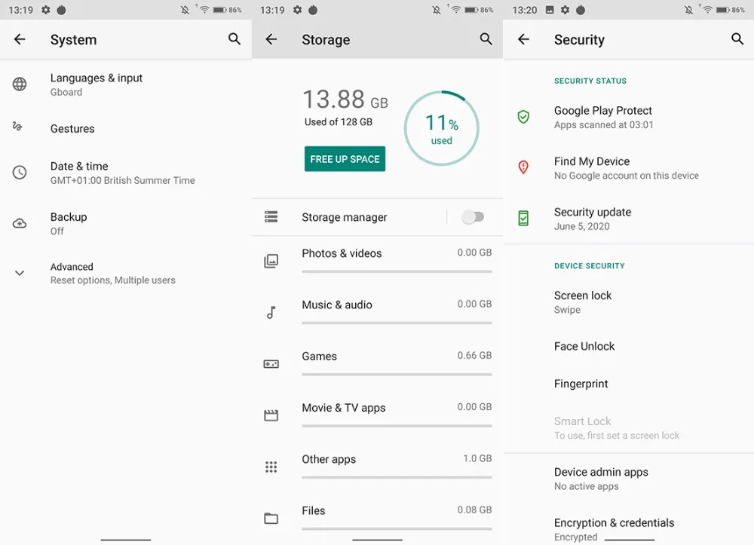The width and height of the screenshot is (754, 545).
Task: Tap the Games row label
Action: pos(319,356)
